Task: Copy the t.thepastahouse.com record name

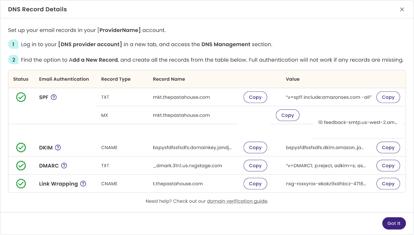Action: [255, 184]
